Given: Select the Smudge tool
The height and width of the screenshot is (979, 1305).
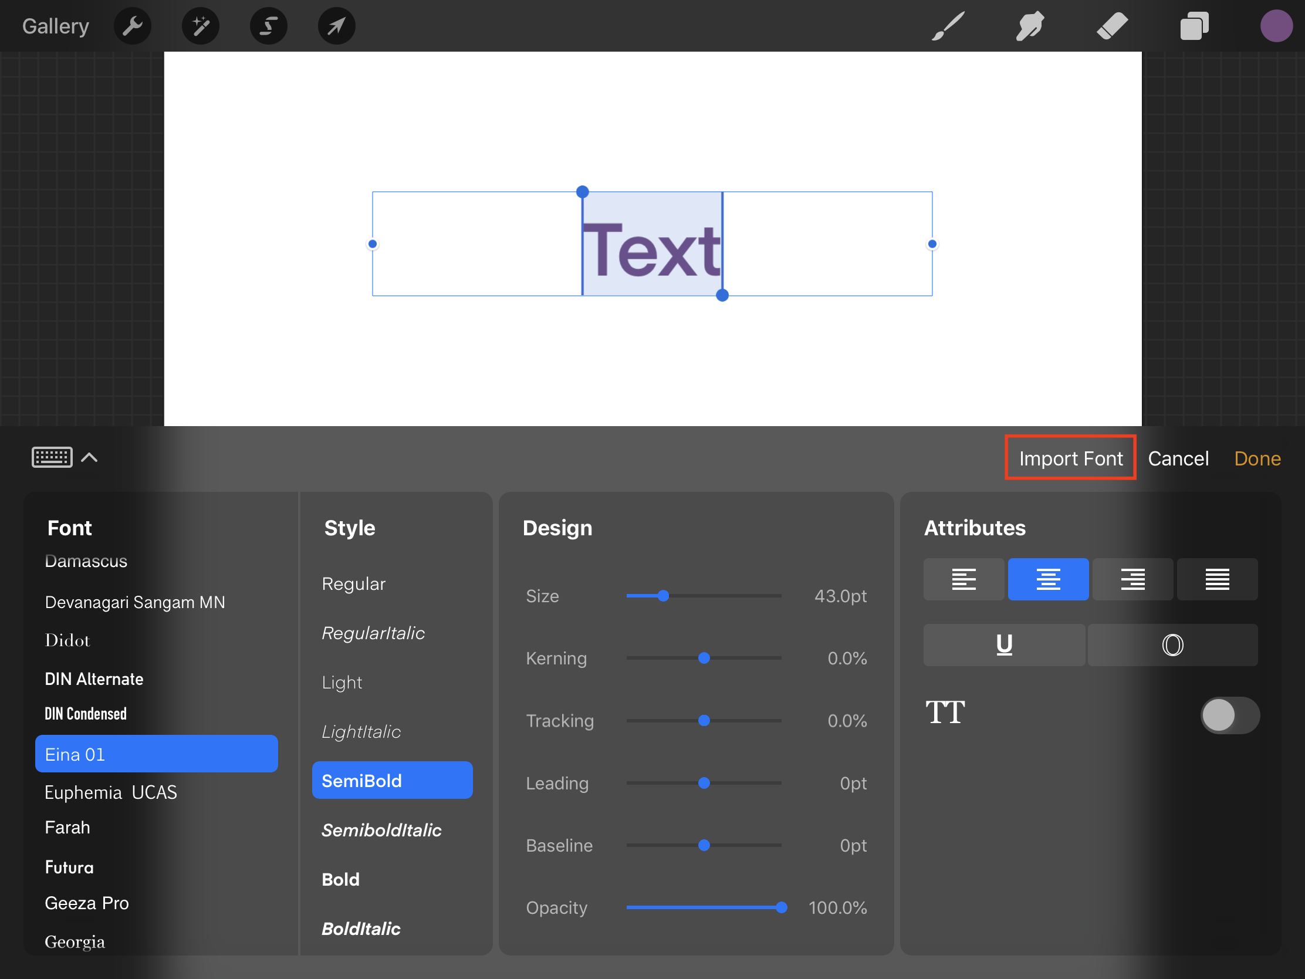Looking at the screenshot, I should pyautogui.click(x=1030, y=26).
